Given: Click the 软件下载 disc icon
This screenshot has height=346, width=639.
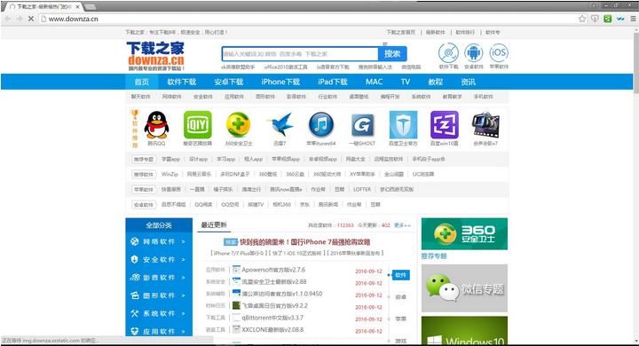Looking at the screenshot, I should [448, 53].
